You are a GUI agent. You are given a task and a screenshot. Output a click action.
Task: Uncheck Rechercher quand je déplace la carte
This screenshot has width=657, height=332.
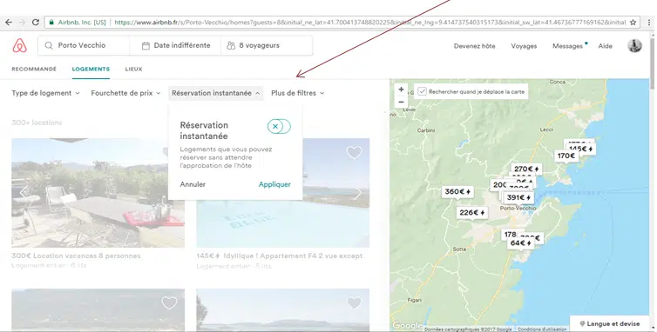tap(422, 91)
